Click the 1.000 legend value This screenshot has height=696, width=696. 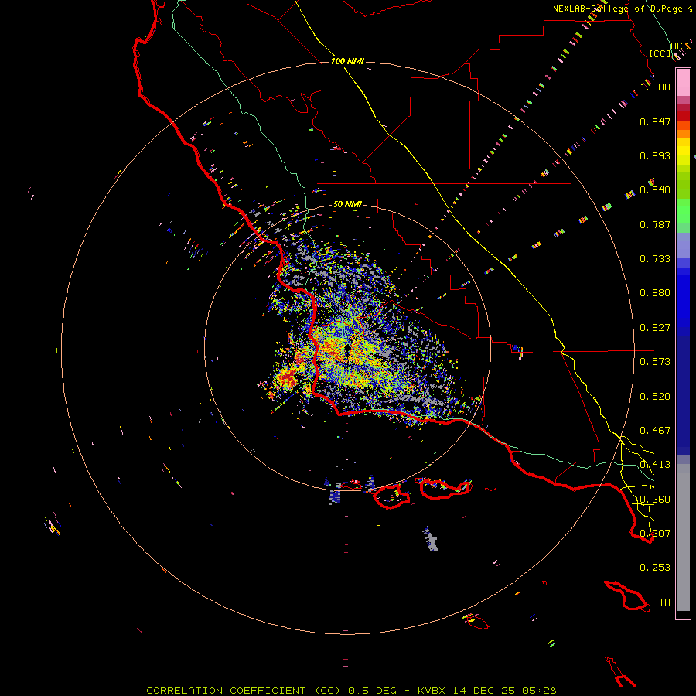point(655,87)
